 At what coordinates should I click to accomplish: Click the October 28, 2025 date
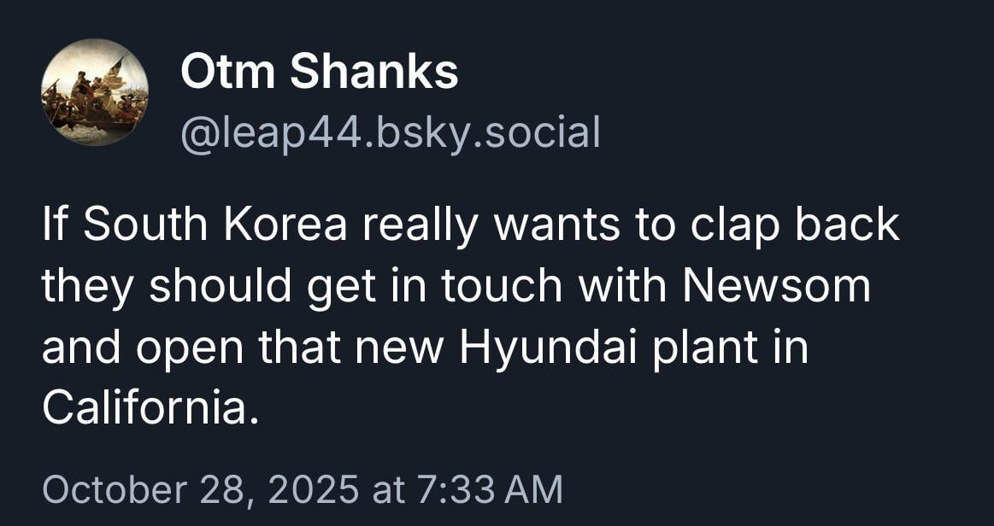[200, 490]
